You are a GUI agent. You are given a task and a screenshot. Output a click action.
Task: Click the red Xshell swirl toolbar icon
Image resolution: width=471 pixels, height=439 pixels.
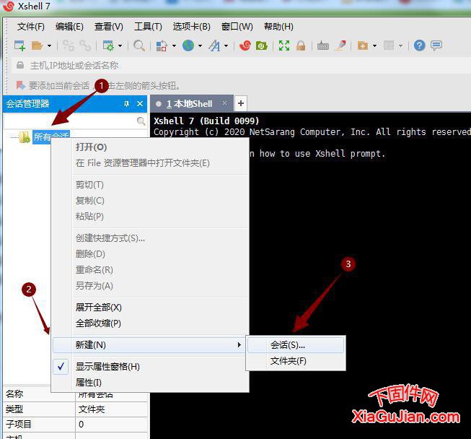click(x=245, y=45)
